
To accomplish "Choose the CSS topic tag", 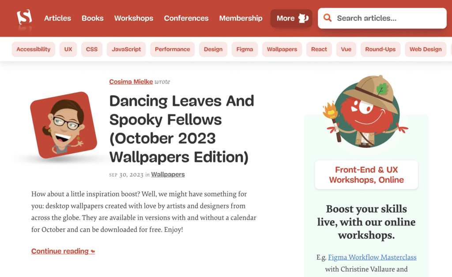I will (x=92, y=49).
